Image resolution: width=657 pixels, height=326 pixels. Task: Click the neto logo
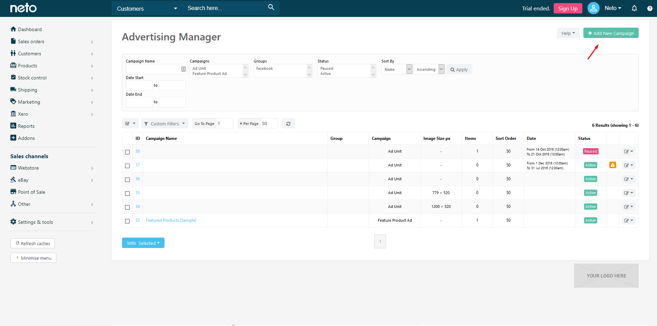coord(23,8)
